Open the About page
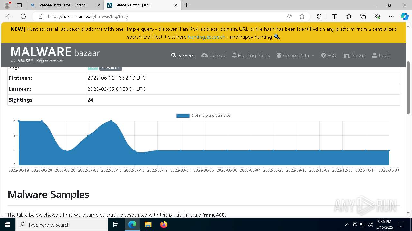Screen dimensions: 412x231 pos(354,55)
